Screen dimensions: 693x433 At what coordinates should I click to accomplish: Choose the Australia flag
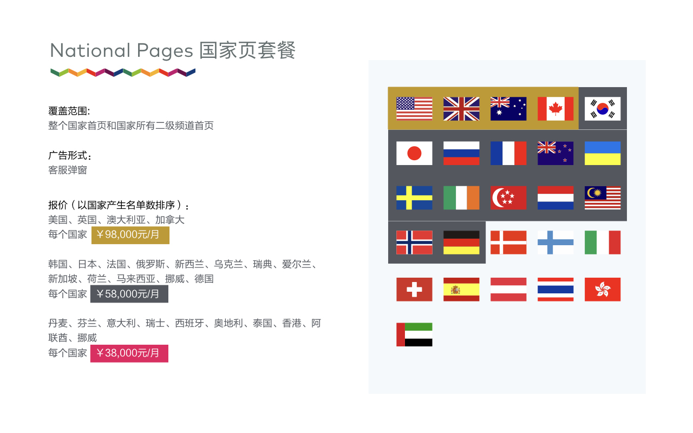tap(508, 109)
